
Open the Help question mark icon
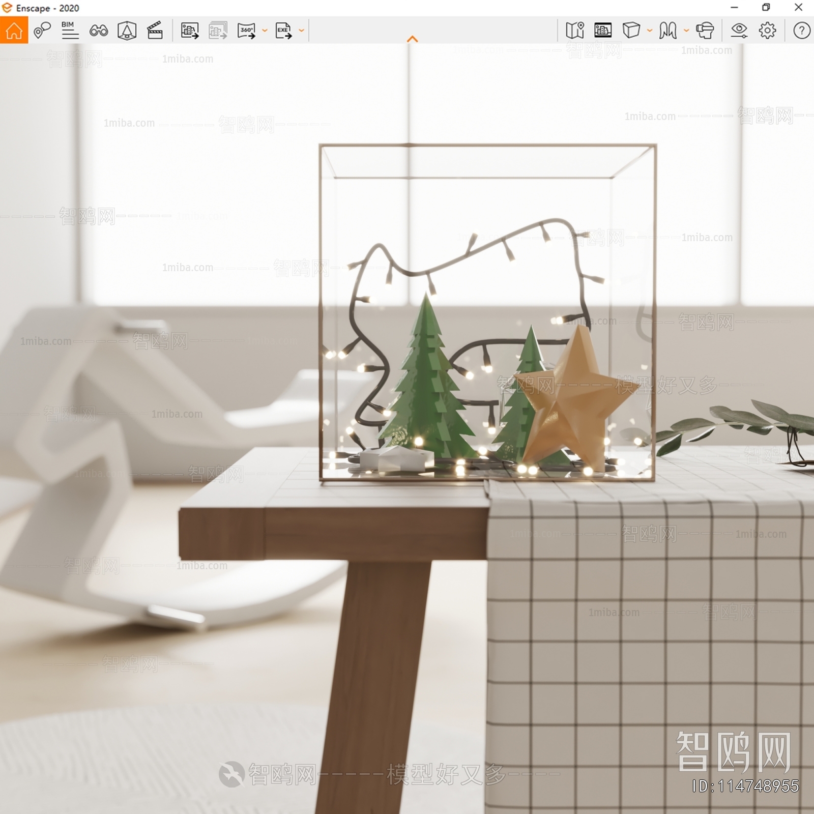coord(802,31)
